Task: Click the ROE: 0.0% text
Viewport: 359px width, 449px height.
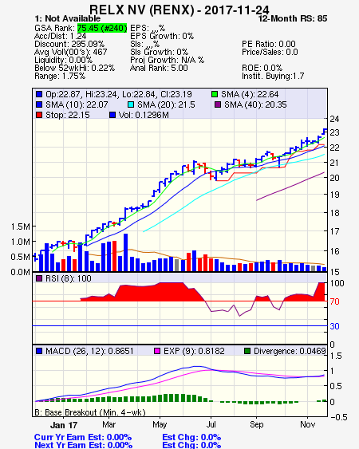Action: 262,68
